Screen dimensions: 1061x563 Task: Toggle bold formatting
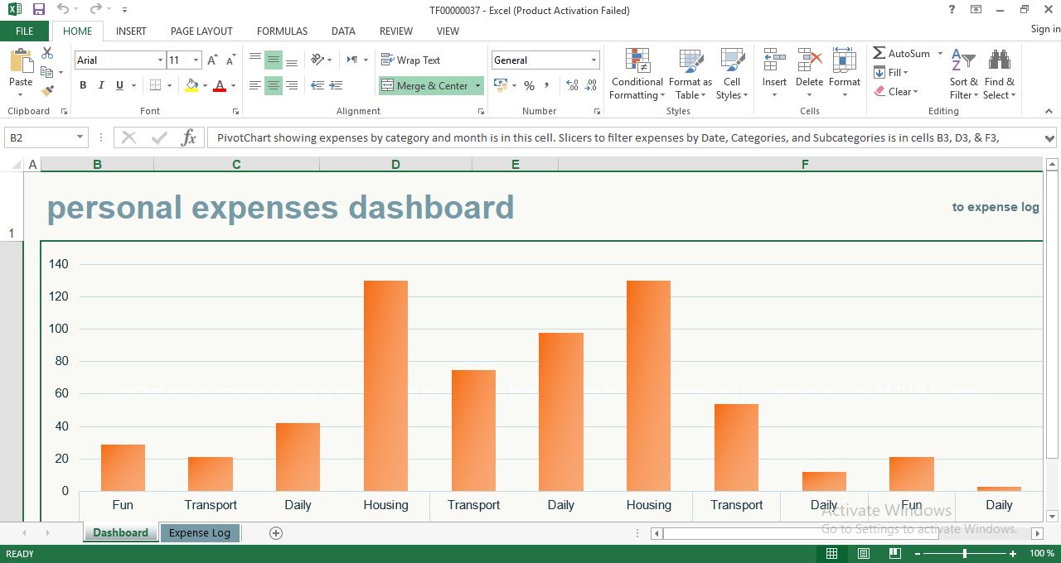(x=82, y=85)
